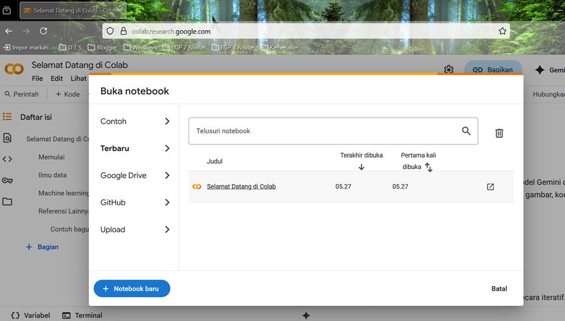Image resolution: width=565 pixels, height=321 pixels.
Task: Open Firefox tab overview icon
Action: coord(7,11)
